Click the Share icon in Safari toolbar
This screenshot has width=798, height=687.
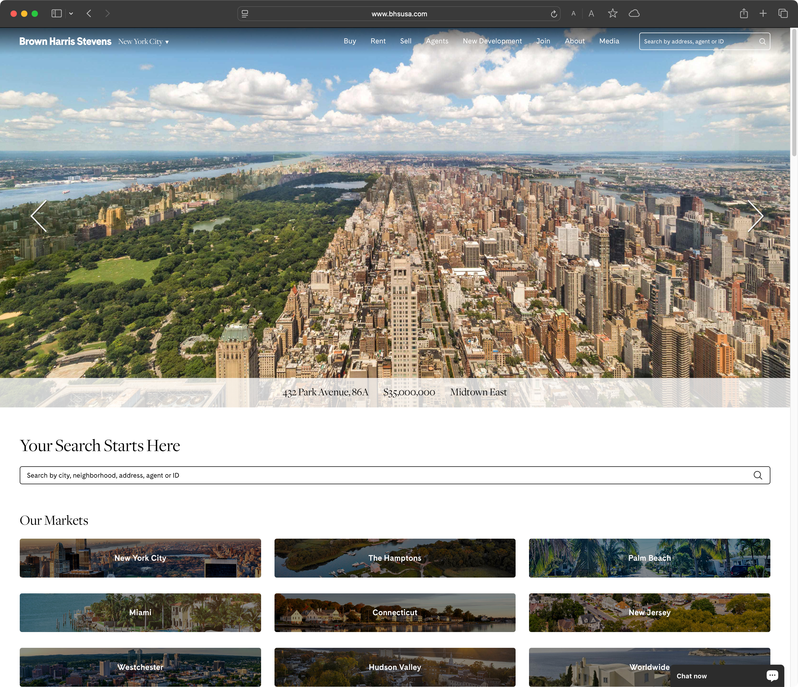coord(744,13)
